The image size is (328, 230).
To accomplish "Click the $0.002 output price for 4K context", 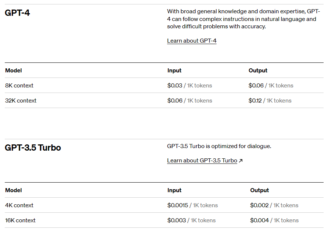I will point(259,205).
